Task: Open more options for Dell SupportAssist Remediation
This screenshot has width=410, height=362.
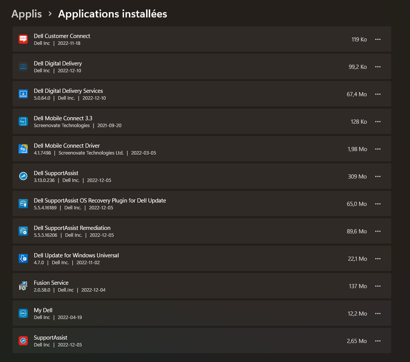Action: tap(378, 231)
